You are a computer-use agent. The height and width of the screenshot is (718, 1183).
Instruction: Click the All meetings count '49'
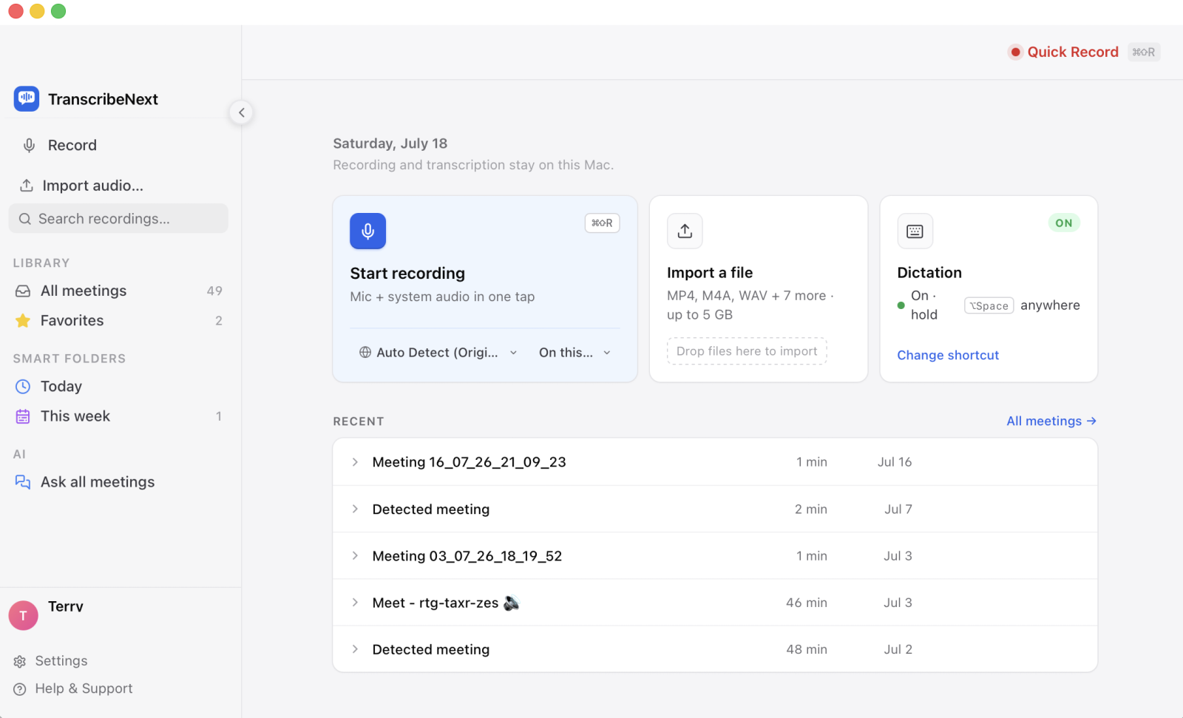[x=214, y=291]
